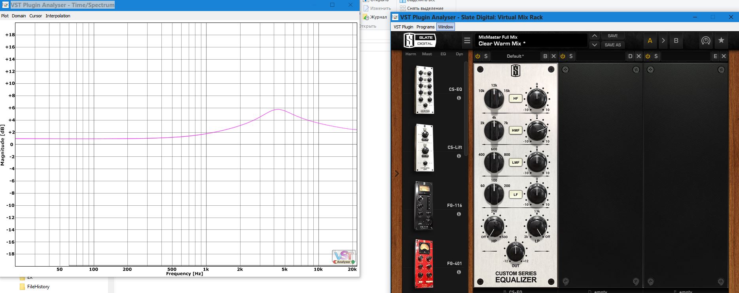739x293 pixels.
Task: Toggle power on the CS-EQ slot
Action: coord(478,56)
